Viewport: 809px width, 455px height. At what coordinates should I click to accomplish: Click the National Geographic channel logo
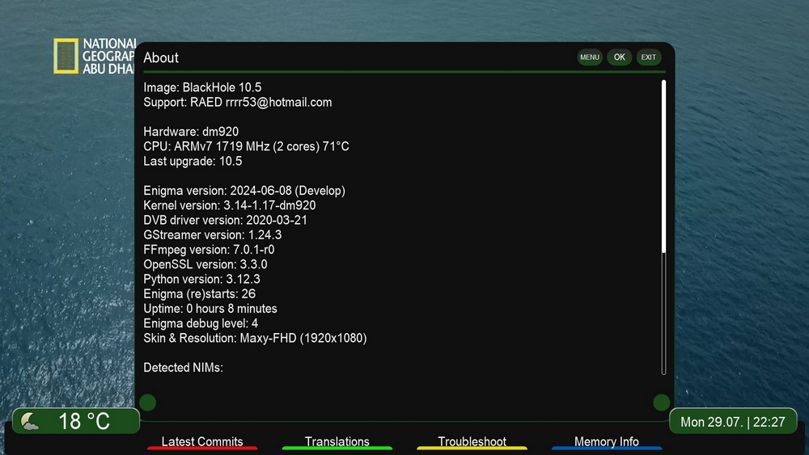click(95, 56)
